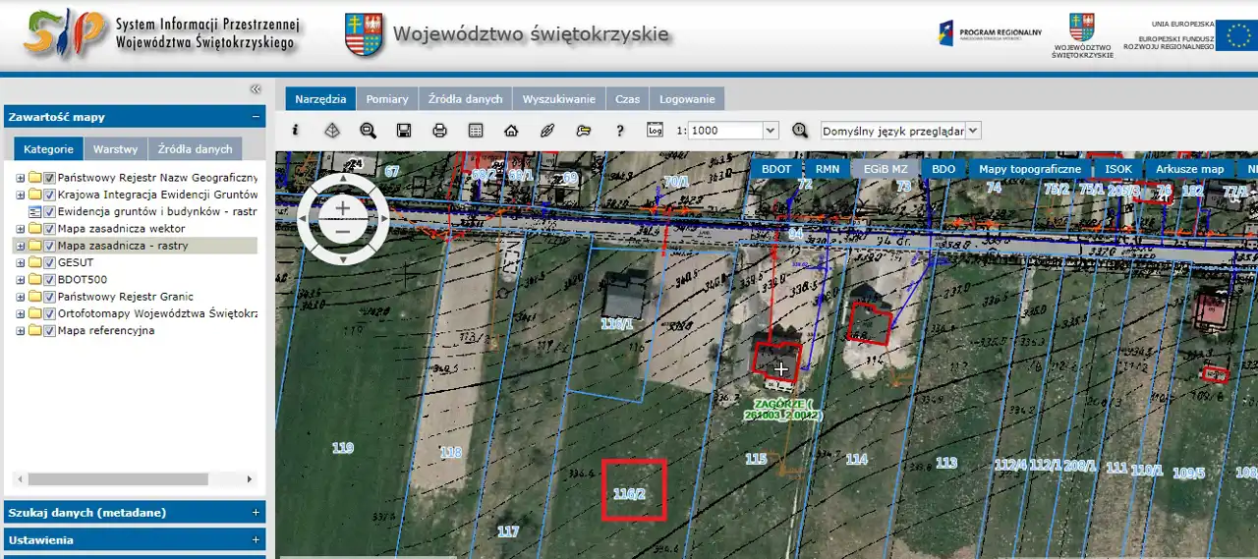Uncheck the GESUT layer checkbox
Viewport: 1258px width, 559px height.
point(49,262)
